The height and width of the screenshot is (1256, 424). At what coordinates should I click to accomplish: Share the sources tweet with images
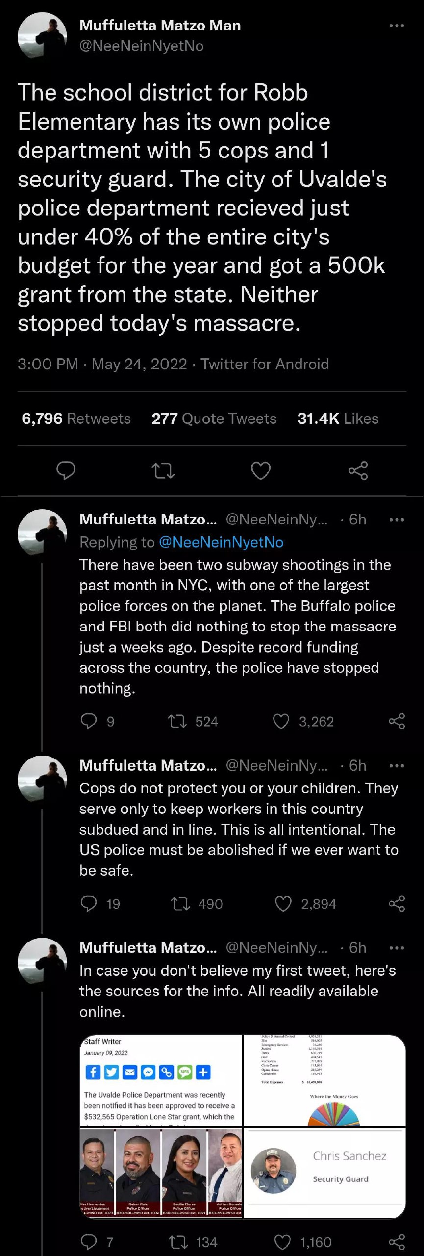[x=397, y=1242]
